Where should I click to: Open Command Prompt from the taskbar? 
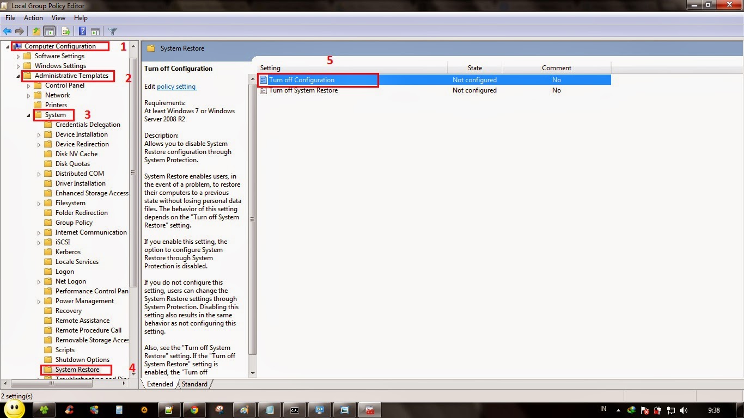tap(295, 409)
